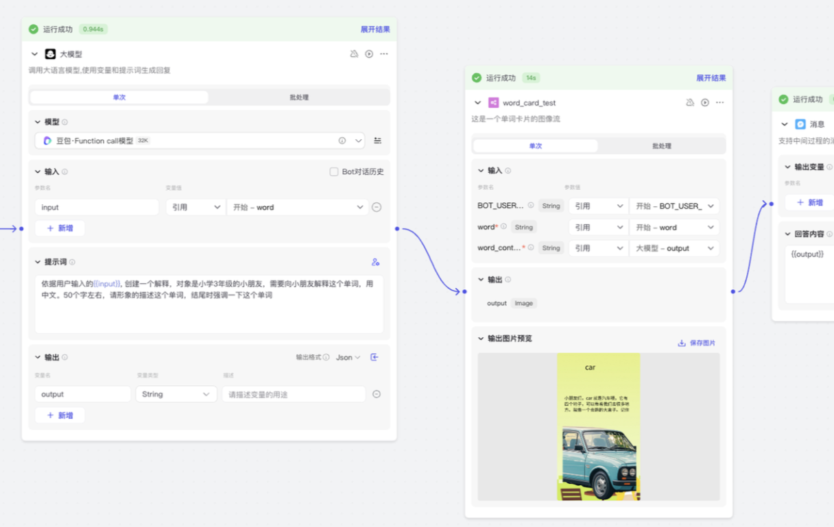Open the more options menu on the 大模型 node

click(384, 54)
